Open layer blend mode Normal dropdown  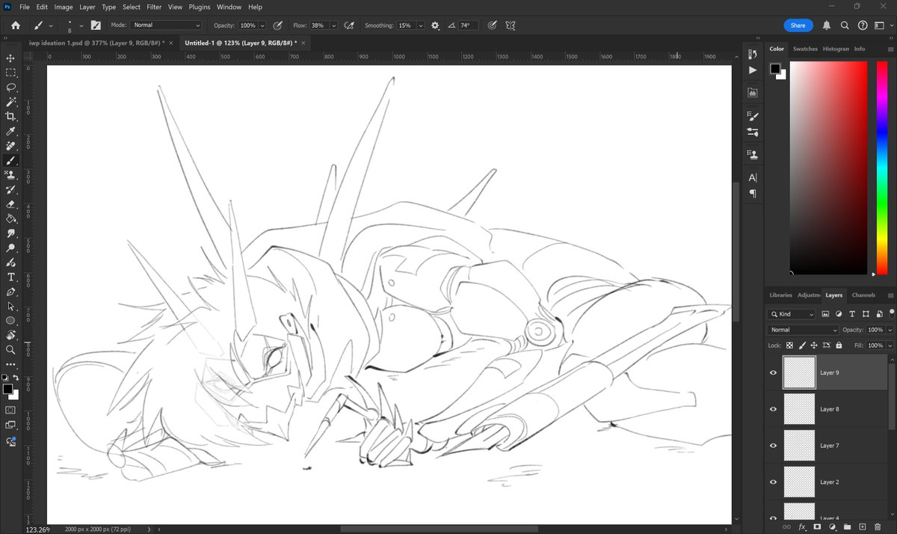click(x=804, y=330)
